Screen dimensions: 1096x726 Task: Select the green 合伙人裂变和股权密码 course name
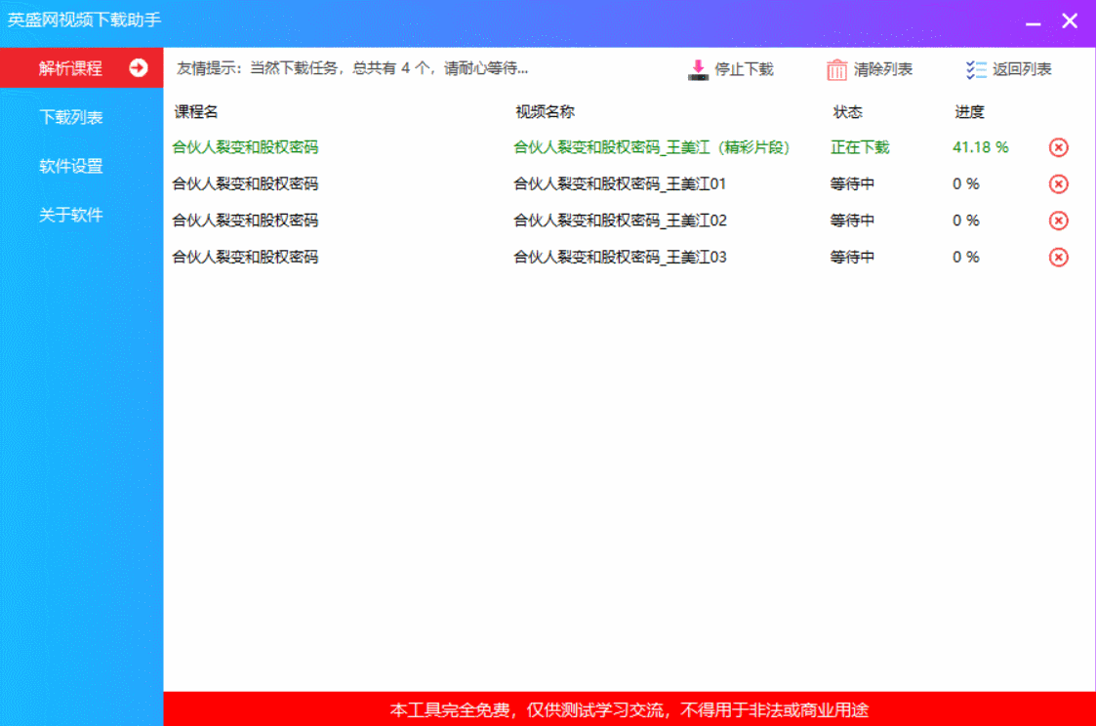pos(245,147)
